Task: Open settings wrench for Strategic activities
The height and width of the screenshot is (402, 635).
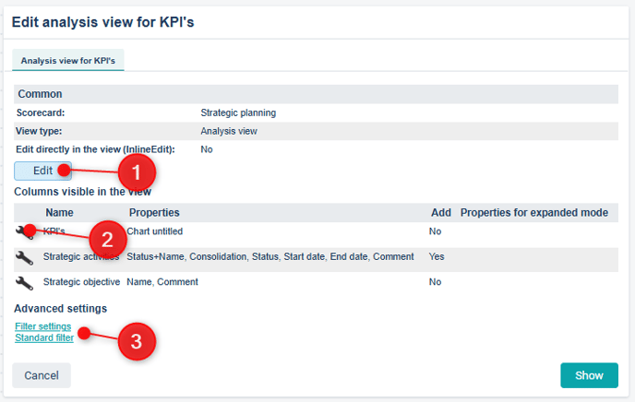Action: (24, 257)
